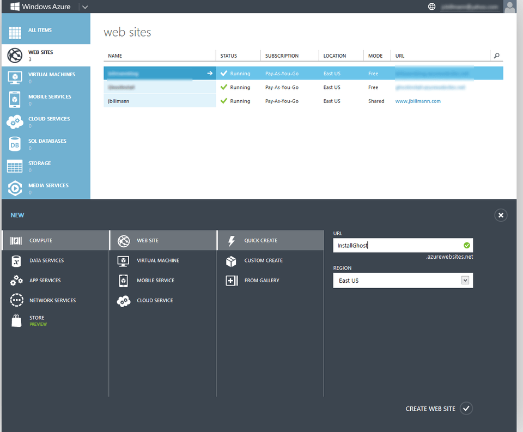Click the Compute category icon

point(16,241)
